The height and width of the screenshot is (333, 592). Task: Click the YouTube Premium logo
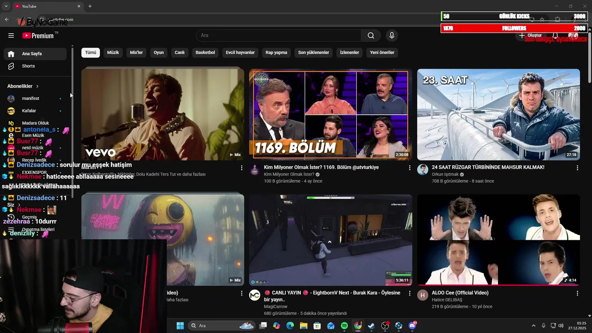[x=38, y=36]
